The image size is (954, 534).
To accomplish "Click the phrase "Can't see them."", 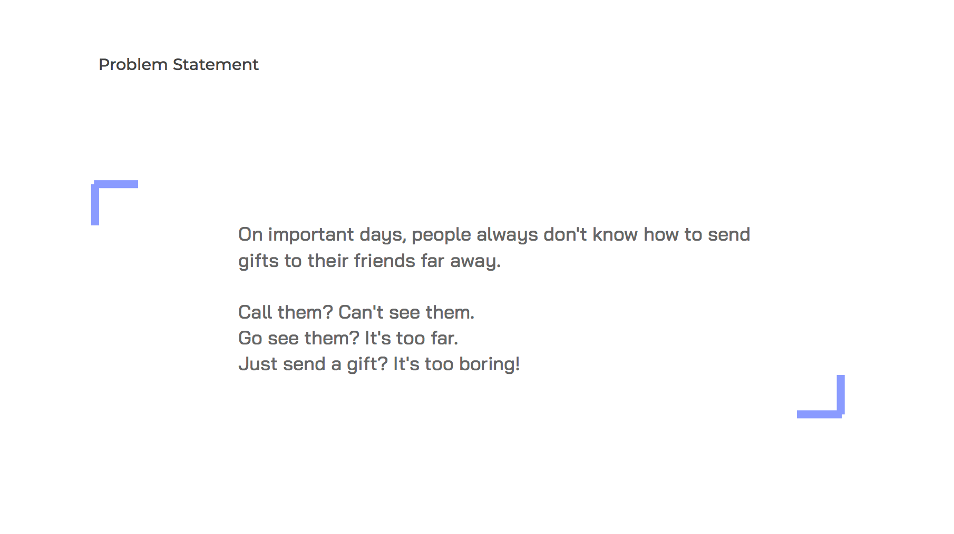I will (406, 312).
